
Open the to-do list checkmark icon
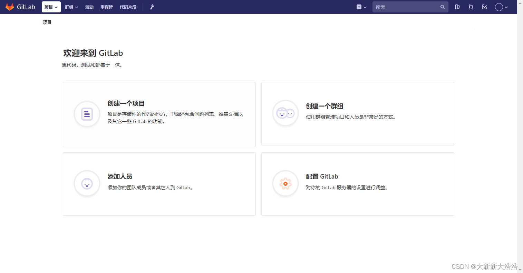point(484,7)
